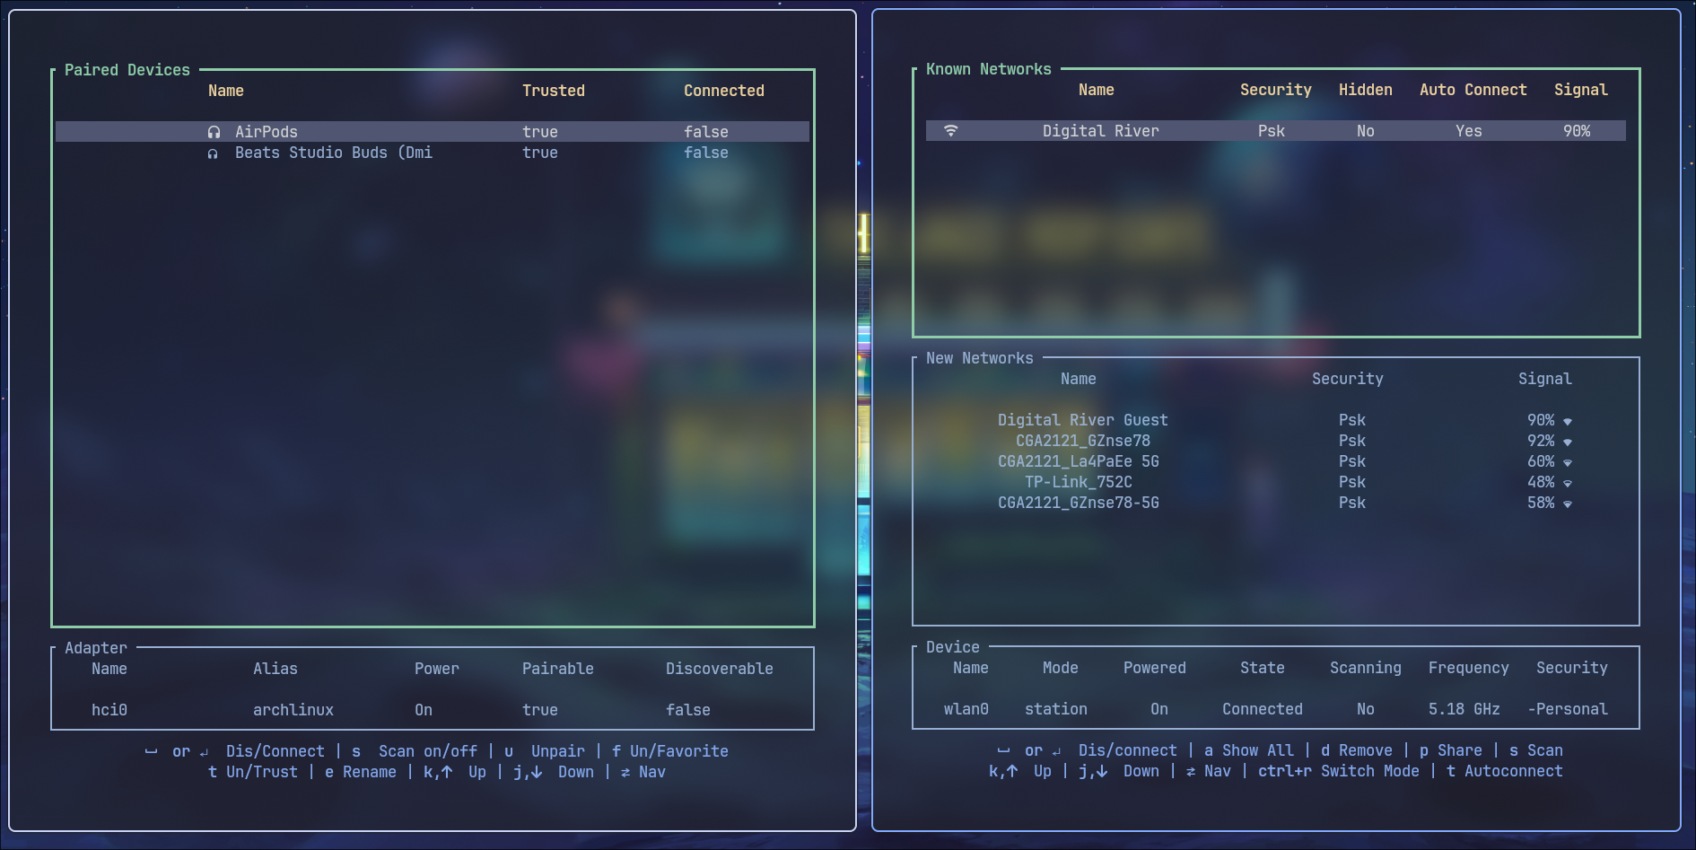Select the CGA2121_La4PaEe 5G network row
Image resolution: width=1696 pixels, height=850 pixels.
click(1078, 461)
